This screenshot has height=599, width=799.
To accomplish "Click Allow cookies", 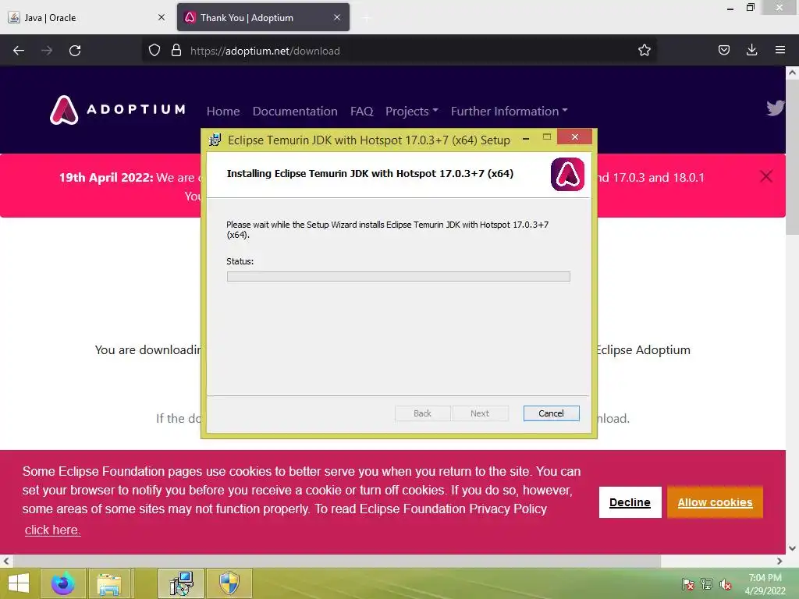I will click(x=715, y=502).
